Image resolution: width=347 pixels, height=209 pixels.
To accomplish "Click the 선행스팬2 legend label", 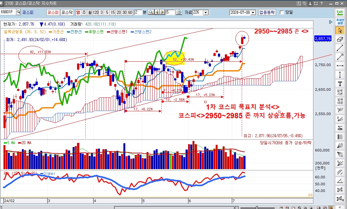I will [x=141, y=32].
